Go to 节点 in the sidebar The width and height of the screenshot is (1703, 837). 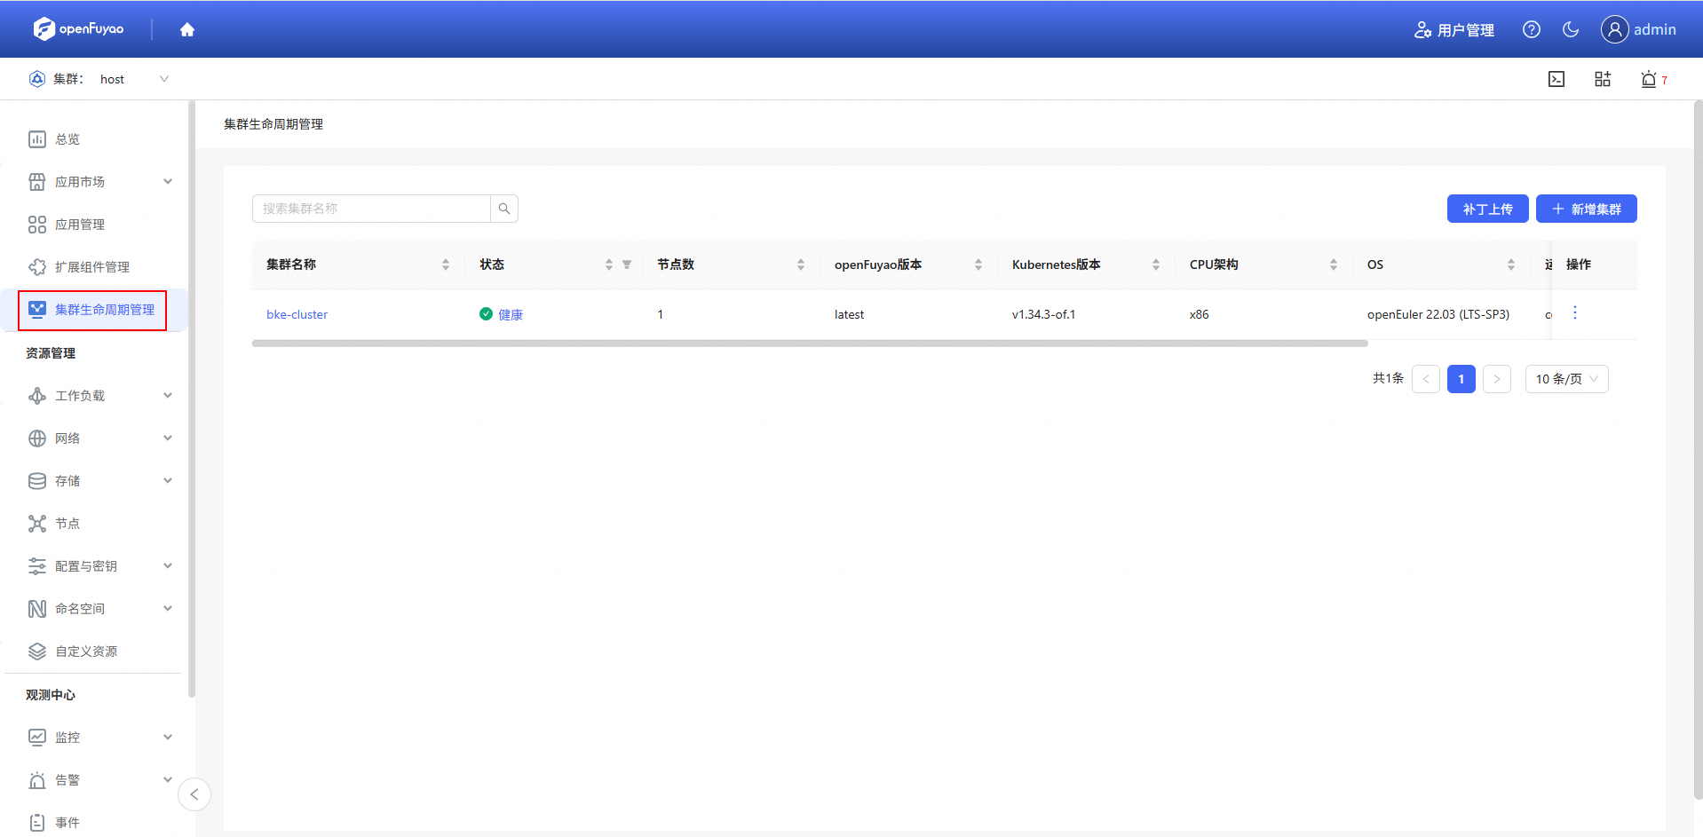click(67, 524)
